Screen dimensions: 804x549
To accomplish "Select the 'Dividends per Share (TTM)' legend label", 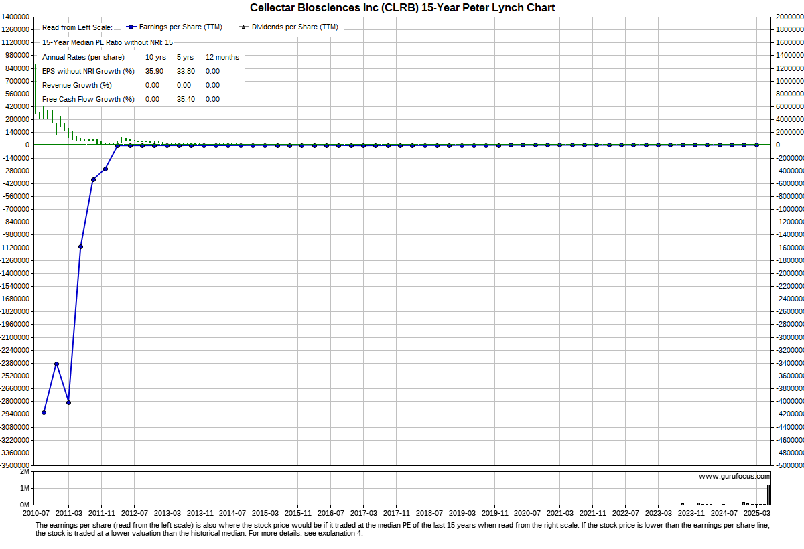I will coord(295,27).
